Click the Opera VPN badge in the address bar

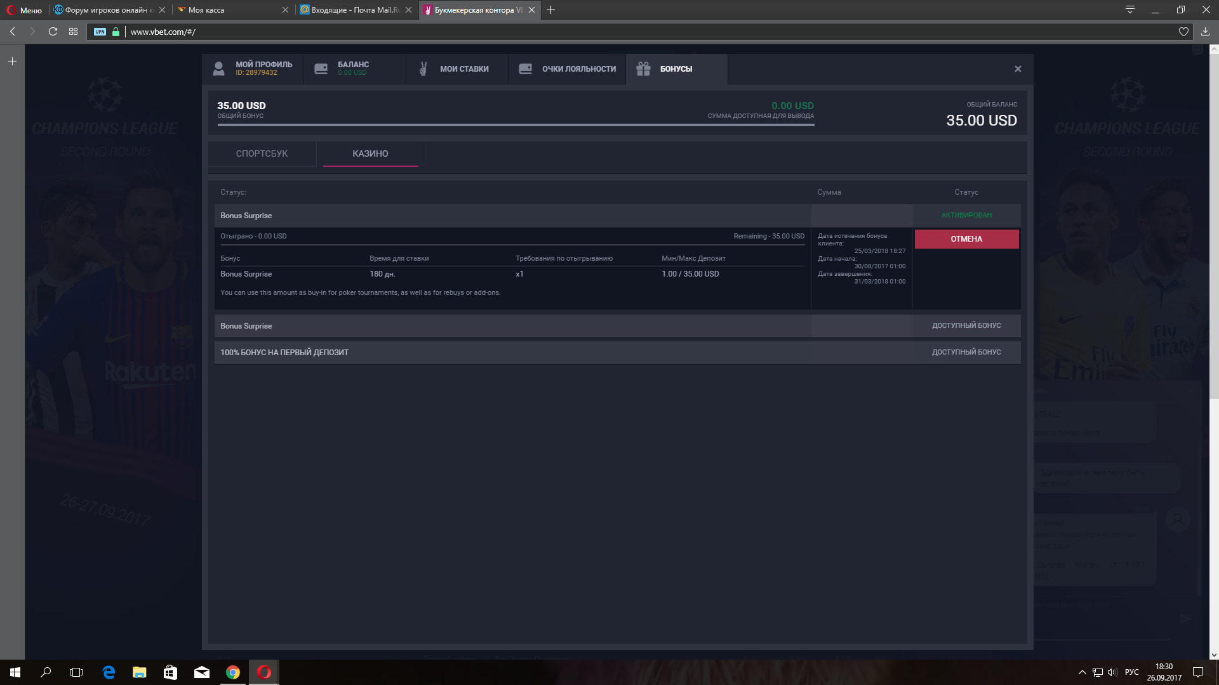click(100, 32)
